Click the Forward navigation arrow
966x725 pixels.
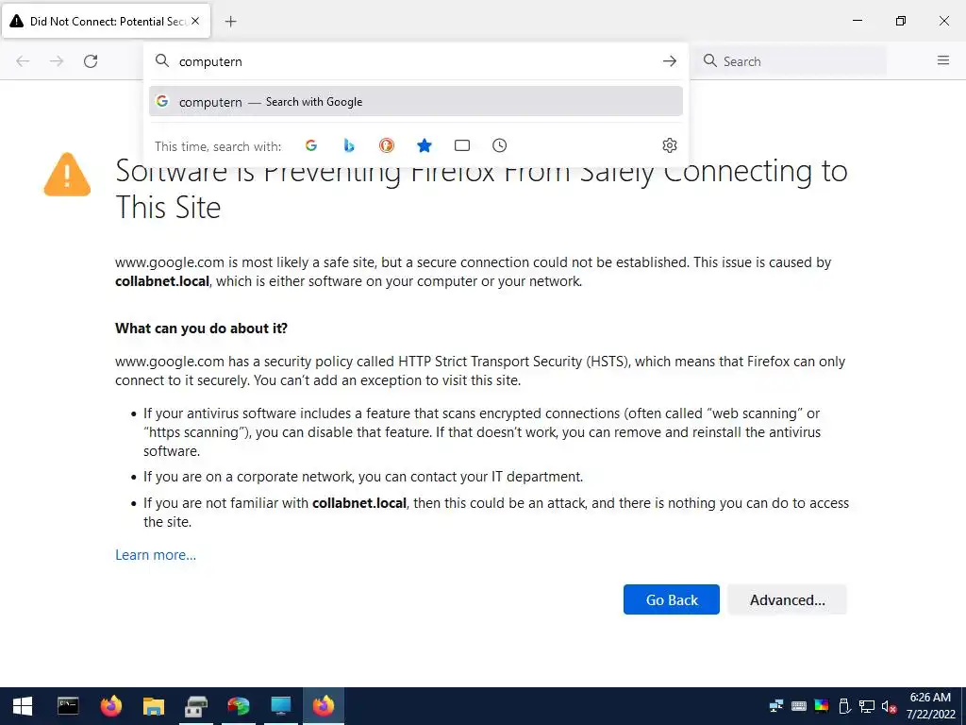[57, 61]
